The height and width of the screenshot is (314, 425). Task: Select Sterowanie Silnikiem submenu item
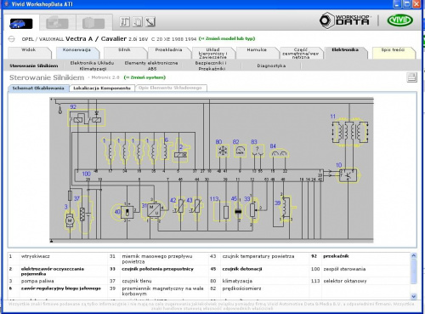(34, 66)
